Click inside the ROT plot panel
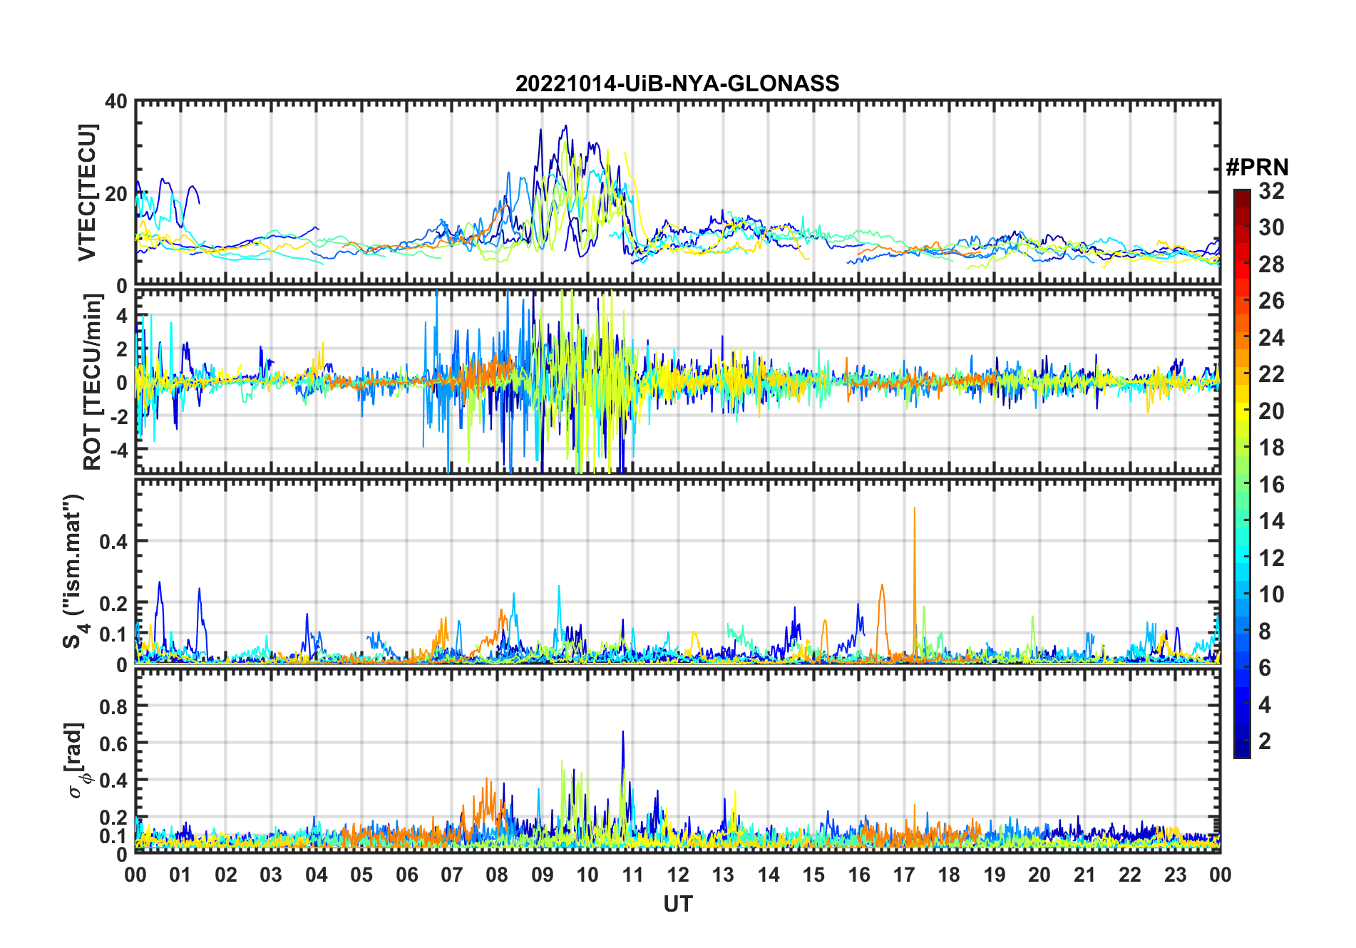1356x948 pixels. (678, 381)
